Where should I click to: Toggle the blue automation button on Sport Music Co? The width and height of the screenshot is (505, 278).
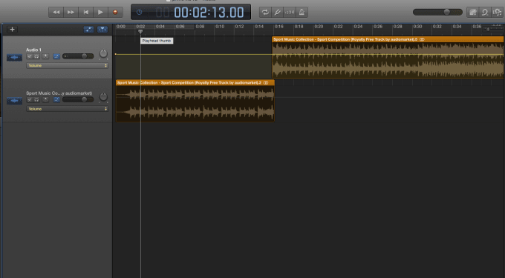click(56, 99)
